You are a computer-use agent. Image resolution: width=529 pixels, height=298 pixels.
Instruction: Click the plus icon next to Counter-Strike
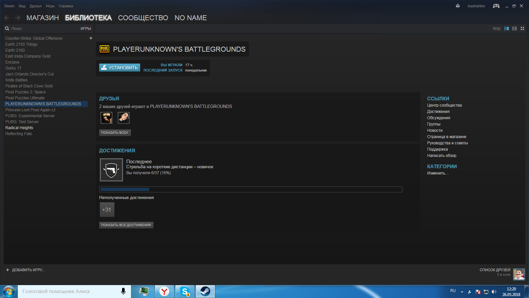pos(91,38)
